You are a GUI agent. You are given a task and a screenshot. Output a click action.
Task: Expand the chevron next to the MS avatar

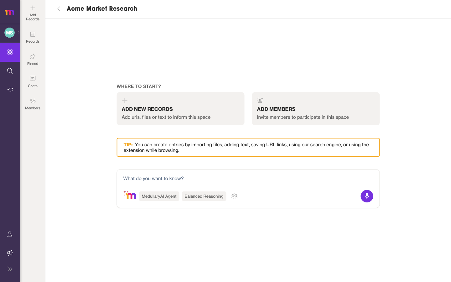click(x=18, y=32)
